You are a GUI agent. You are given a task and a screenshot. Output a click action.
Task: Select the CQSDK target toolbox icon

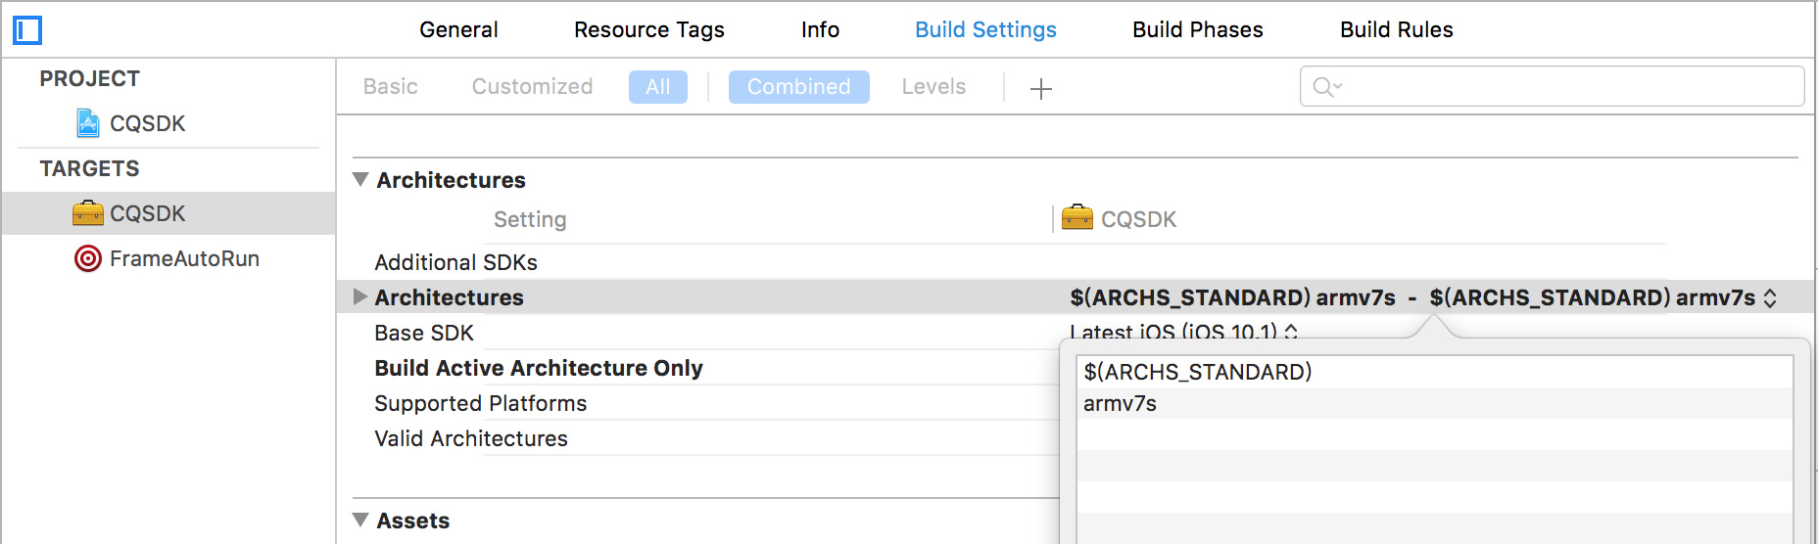point(88,213)
